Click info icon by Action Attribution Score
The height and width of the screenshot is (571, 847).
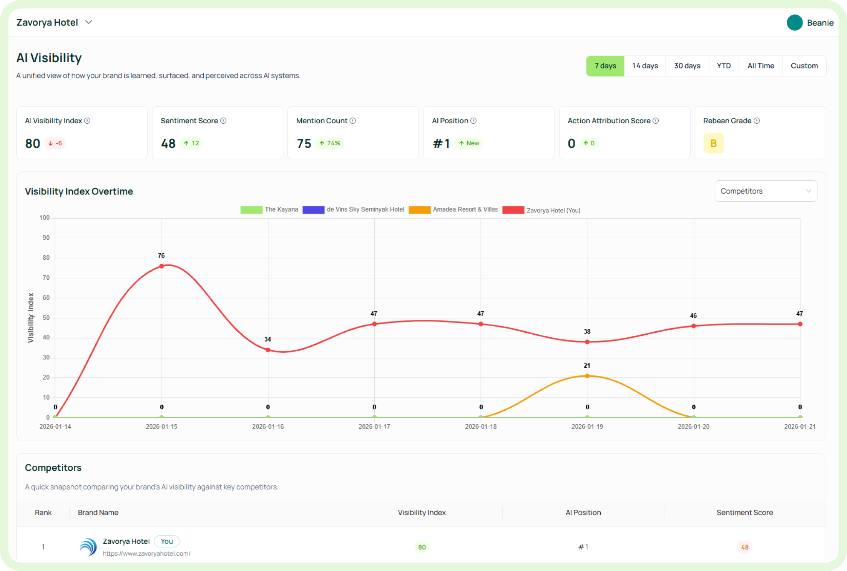(x=656, y=121)
